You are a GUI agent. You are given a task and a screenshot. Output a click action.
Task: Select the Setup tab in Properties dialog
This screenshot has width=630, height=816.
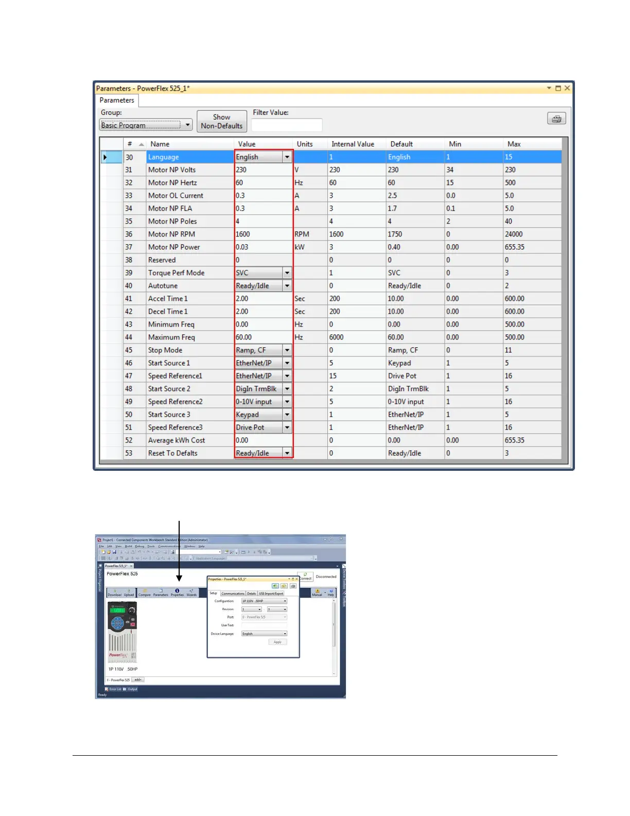pos(213,593)
